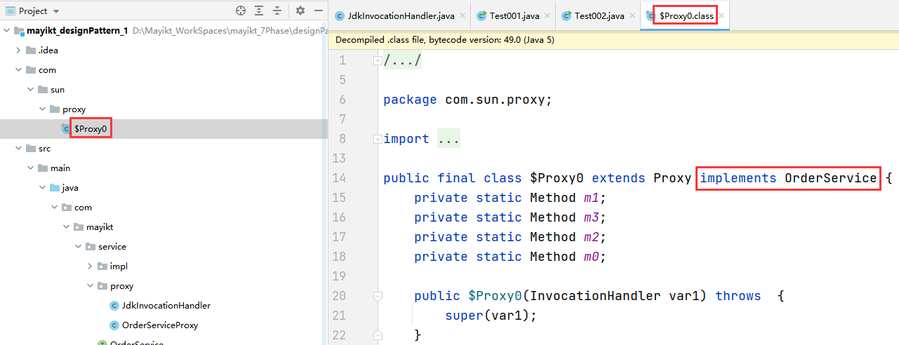Click the folded import ... placeholder
Image resolution: width=899 pixels, height=345 pixels.
click(448, 139)
